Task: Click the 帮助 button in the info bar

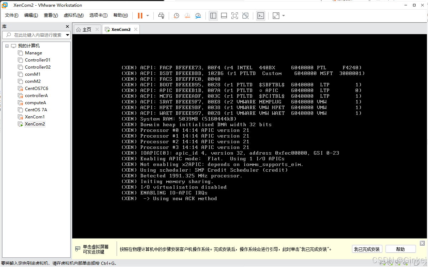Action: point(401,249)
